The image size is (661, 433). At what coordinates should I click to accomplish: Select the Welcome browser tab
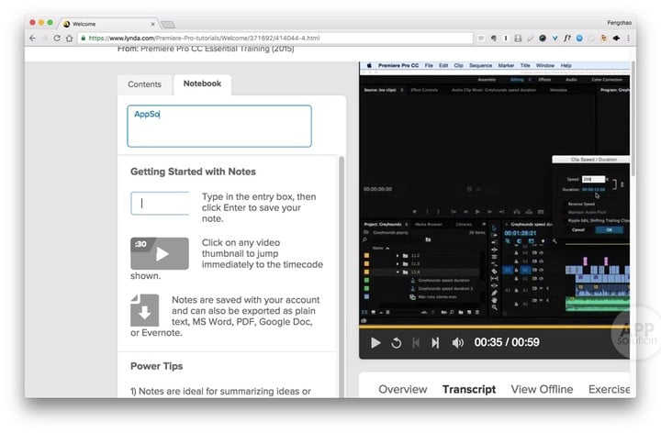click(x=108, y=24)
